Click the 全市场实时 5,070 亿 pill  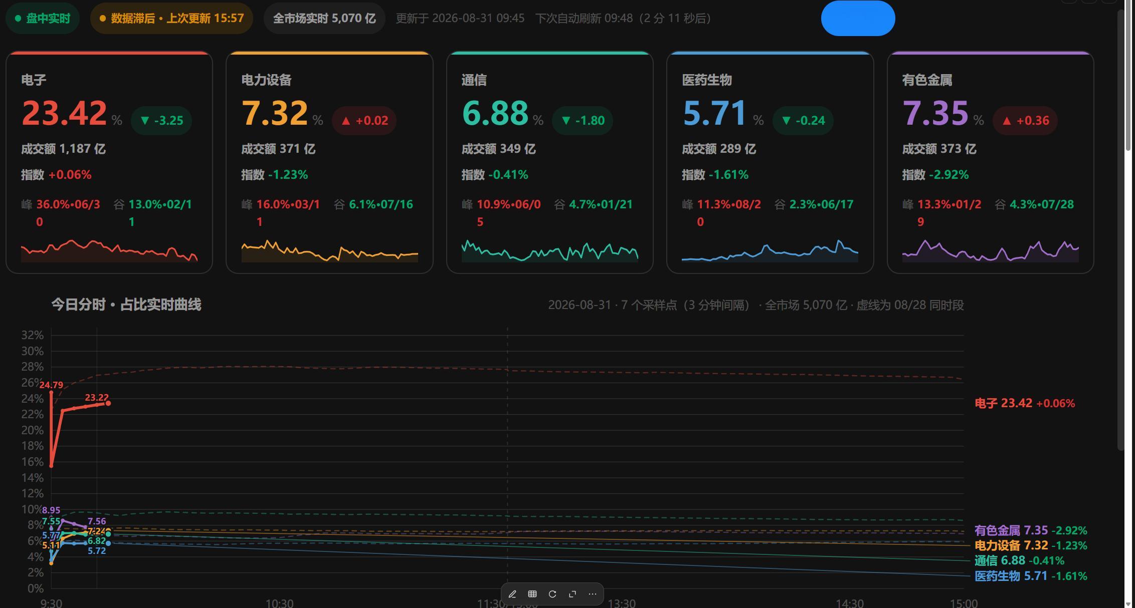tap(324, 19)
